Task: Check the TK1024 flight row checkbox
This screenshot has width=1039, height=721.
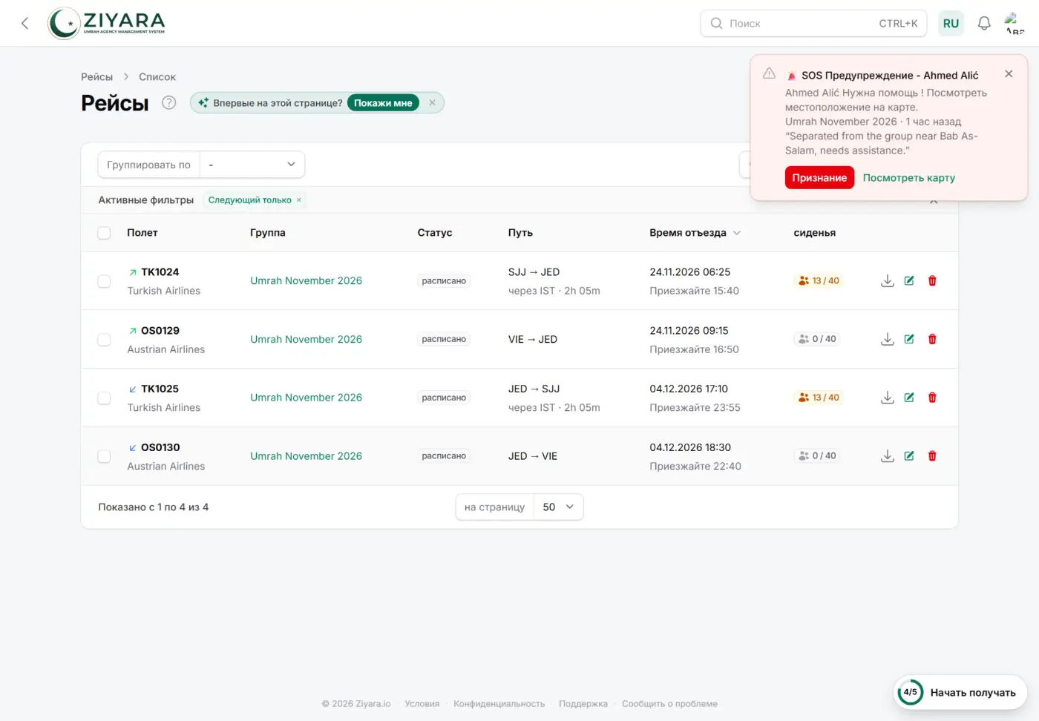Action: tap(104, 281)
